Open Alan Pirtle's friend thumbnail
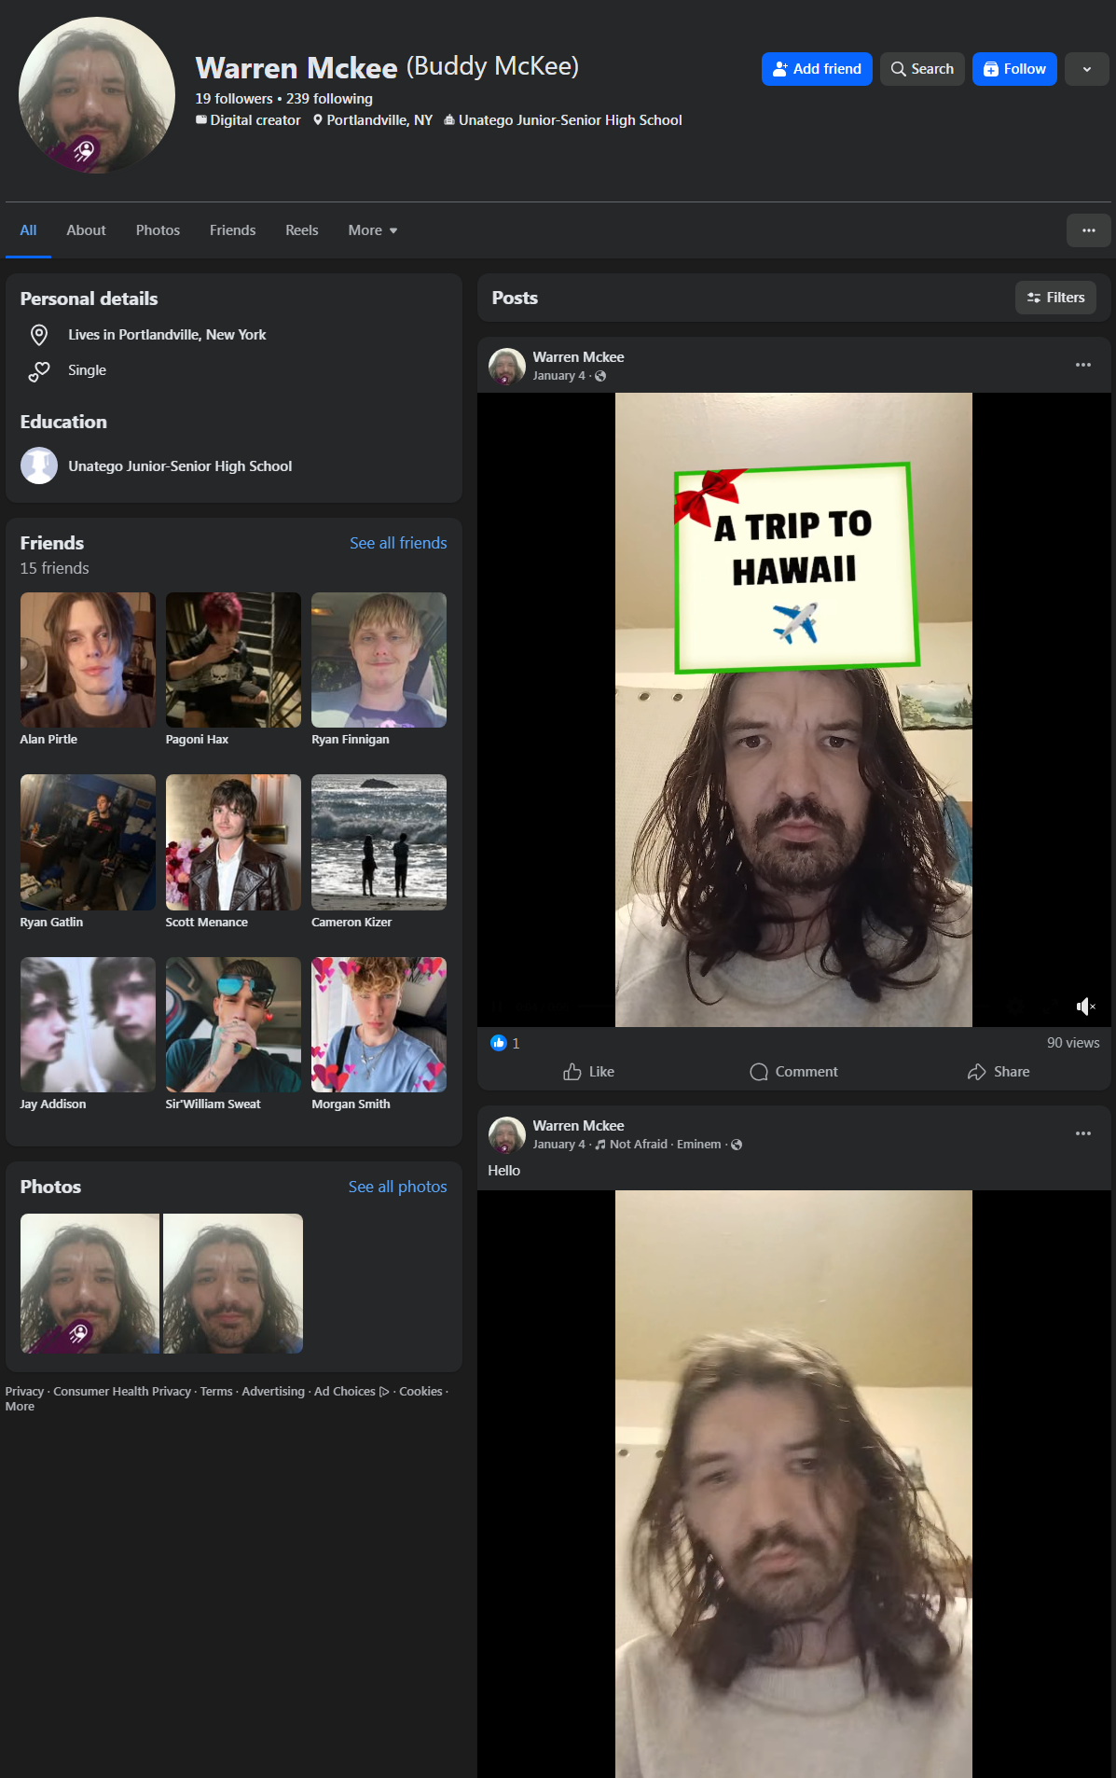Screen dimensions: 1116x1778 point(88,660)
